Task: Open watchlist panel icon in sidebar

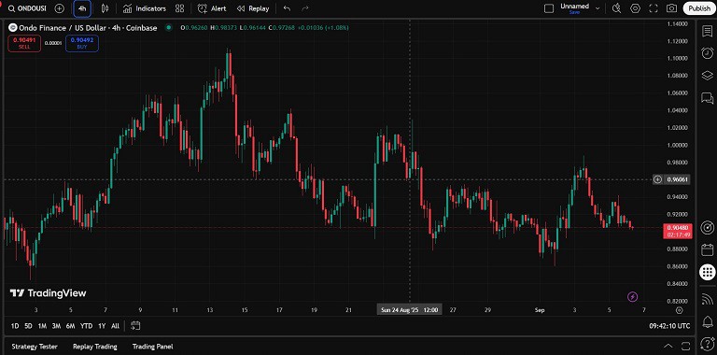Action: click(x=707, y=31)
